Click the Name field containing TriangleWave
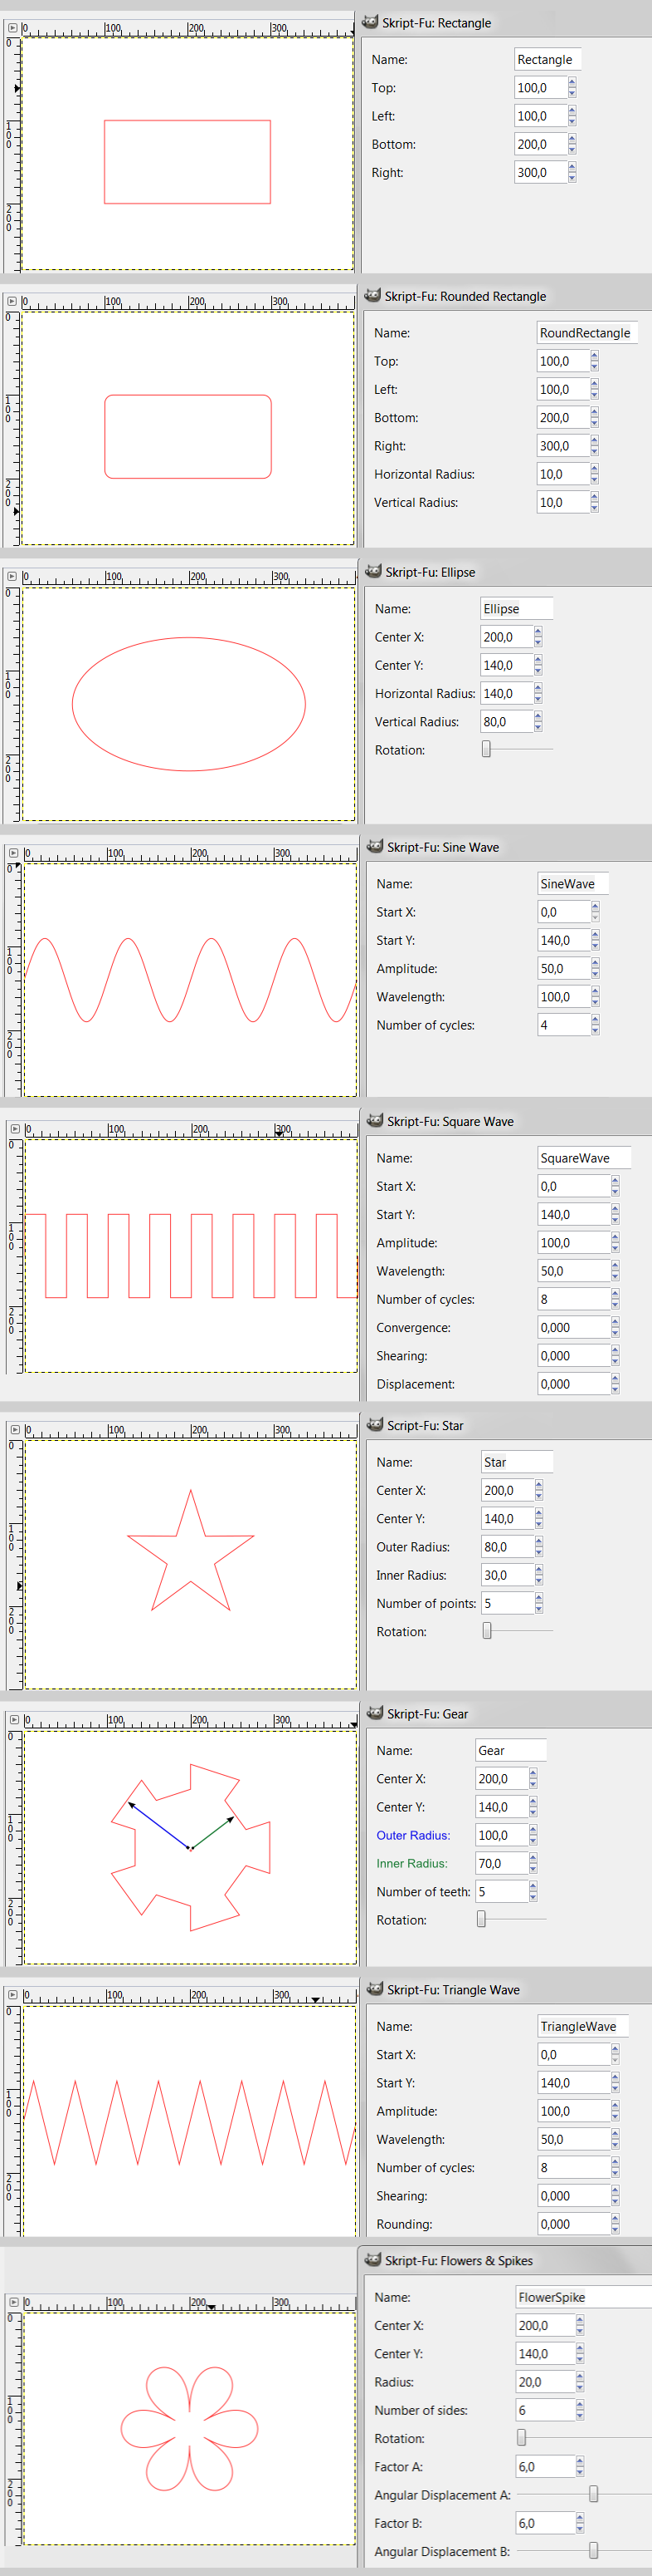 click(x=583, y=2025)
